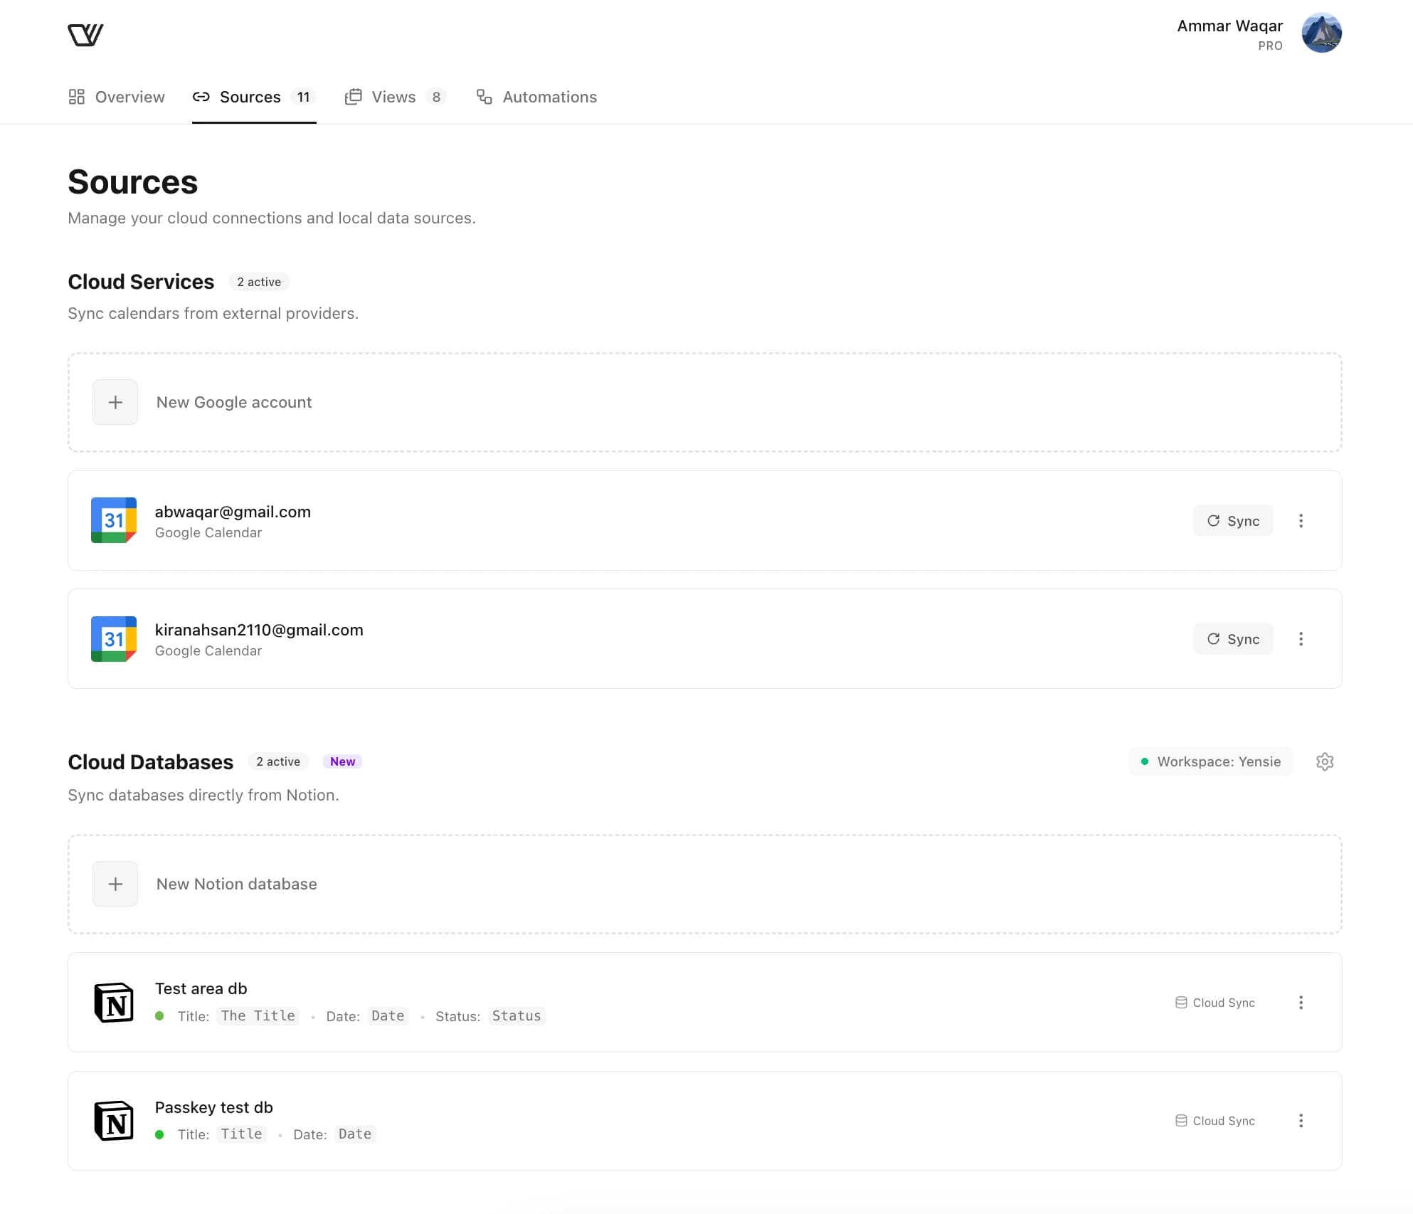This screenshot has width=1413, height=1214.
Task: Open Cloud Databases workspace settings gear
Action: [1324, 761]
